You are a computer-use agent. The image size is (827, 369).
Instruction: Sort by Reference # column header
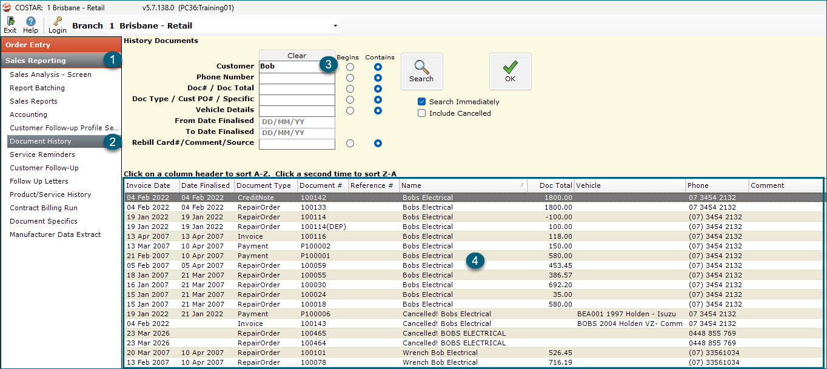pos(374,185)
